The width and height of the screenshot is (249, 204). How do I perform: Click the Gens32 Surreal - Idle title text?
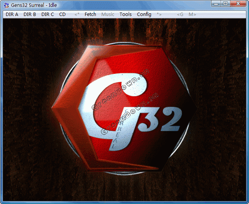point(34,5)
